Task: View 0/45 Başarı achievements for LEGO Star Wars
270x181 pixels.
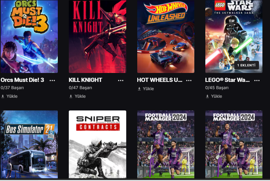Action: pos(217,88)
